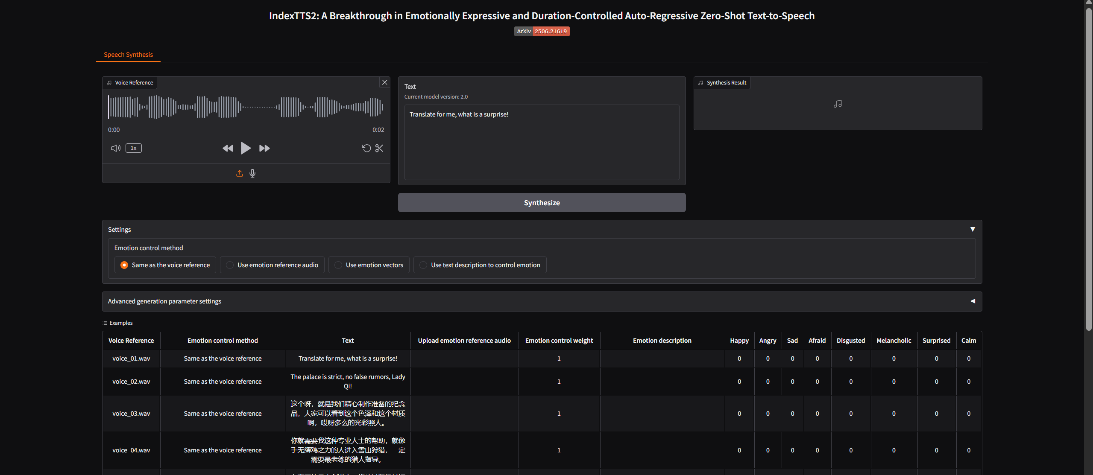Click the voice reference waveform
Image resolution: width=1093 pixels, height=475 pixels.
[x=246, y=107]
